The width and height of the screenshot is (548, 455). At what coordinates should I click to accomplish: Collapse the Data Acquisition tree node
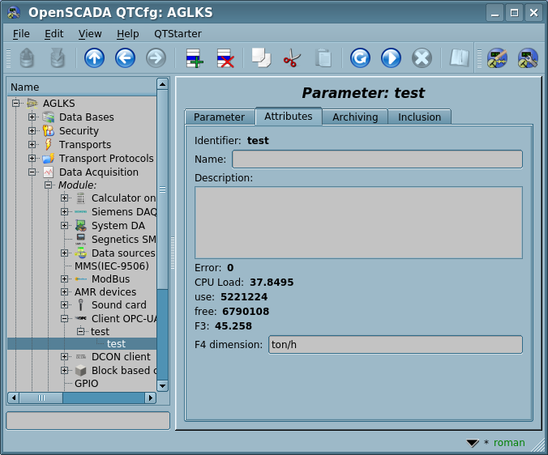(32, 172)
